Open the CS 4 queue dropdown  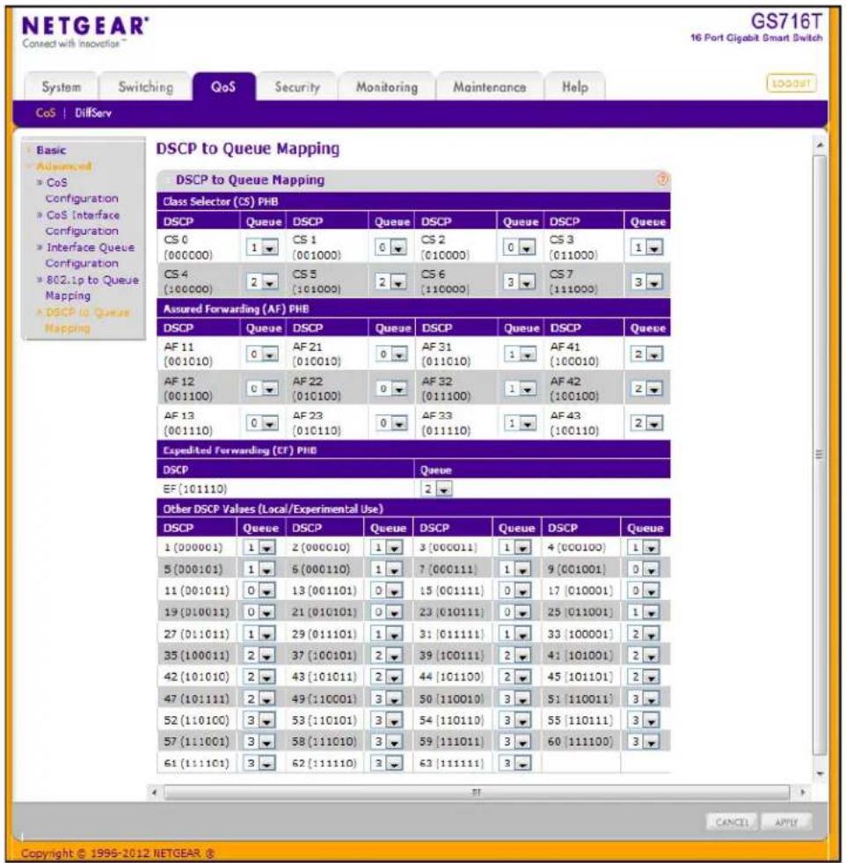point(262,282)
